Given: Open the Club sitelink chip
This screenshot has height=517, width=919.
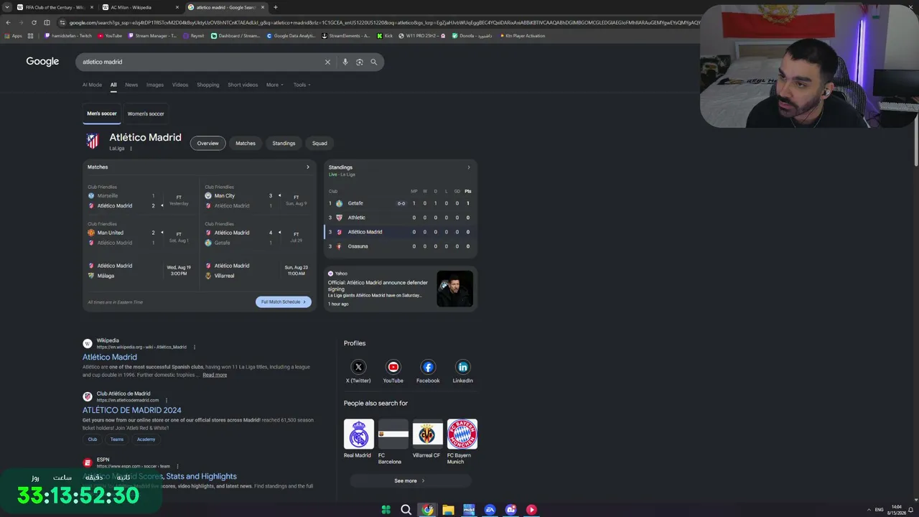Looking at the screenshot, I should 93,439.
